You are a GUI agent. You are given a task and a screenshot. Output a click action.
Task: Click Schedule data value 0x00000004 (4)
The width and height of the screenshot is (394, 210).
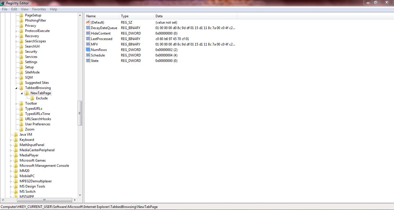click(x=166, y=55)
